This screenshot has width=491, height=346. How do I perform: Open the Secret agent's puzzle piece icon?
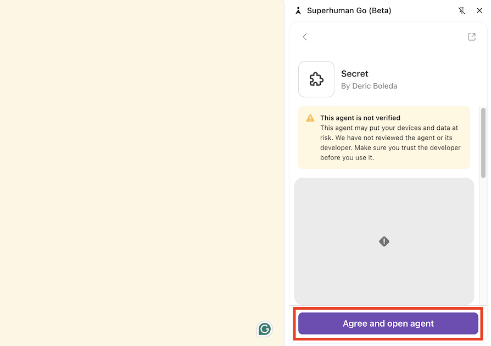click(x=316, y=79)
